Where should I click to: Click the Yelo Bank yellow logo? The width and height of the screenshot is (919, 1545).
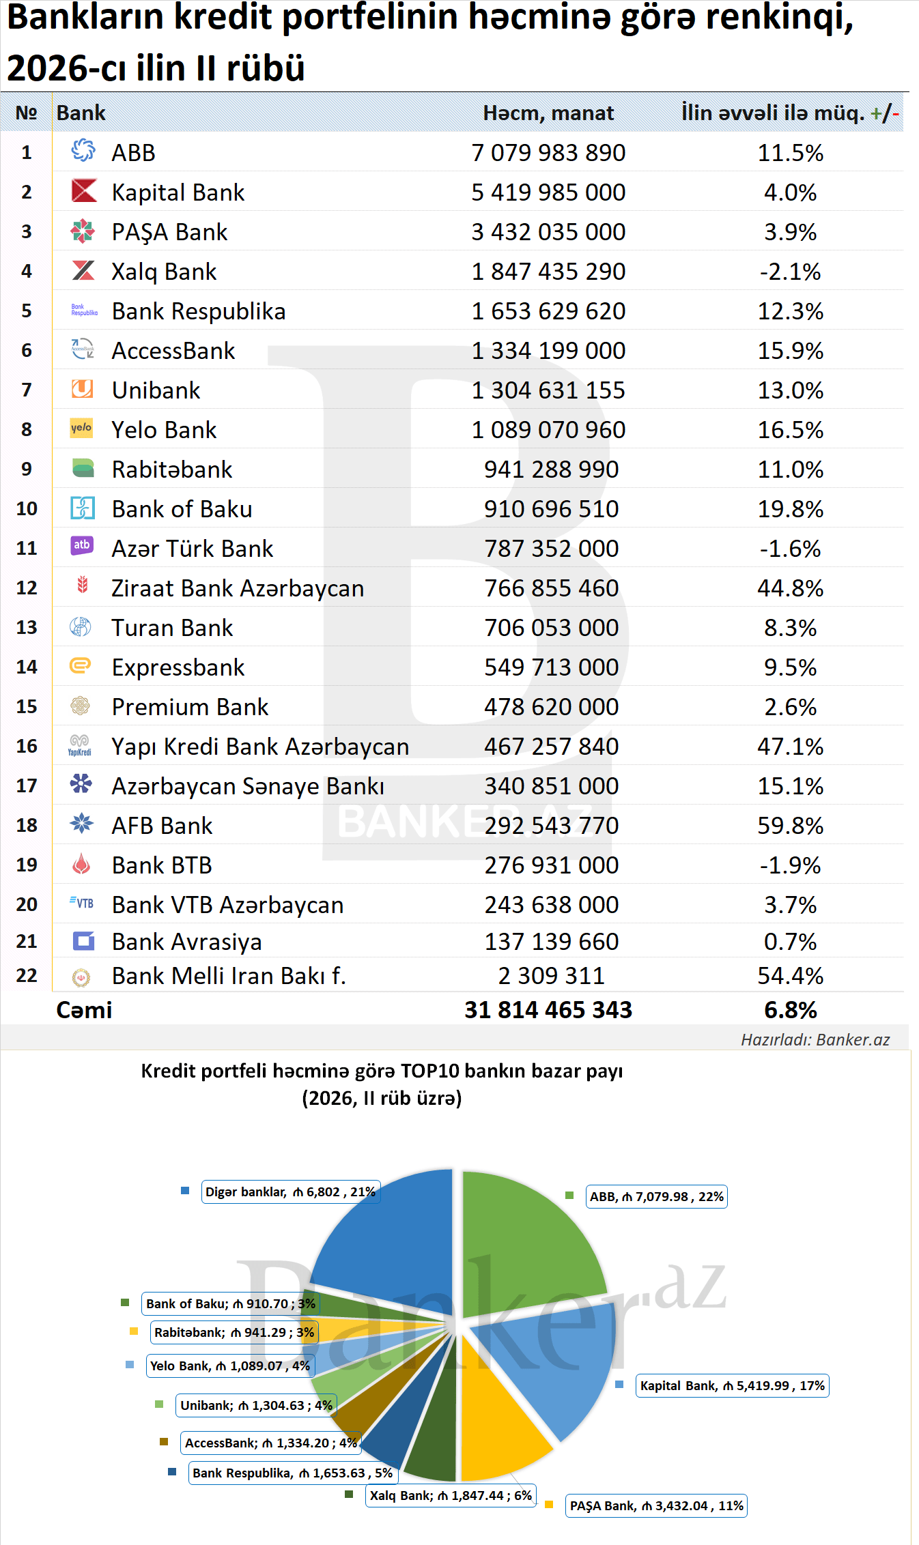81,428
